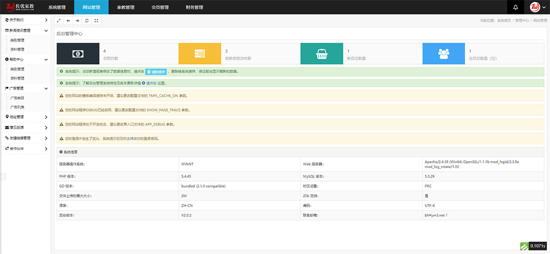Collapse the 广告管理 sidebar chevron
550x254 pixels.
46,88
